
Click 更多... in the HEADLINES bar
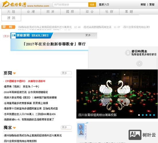point(90,35)
